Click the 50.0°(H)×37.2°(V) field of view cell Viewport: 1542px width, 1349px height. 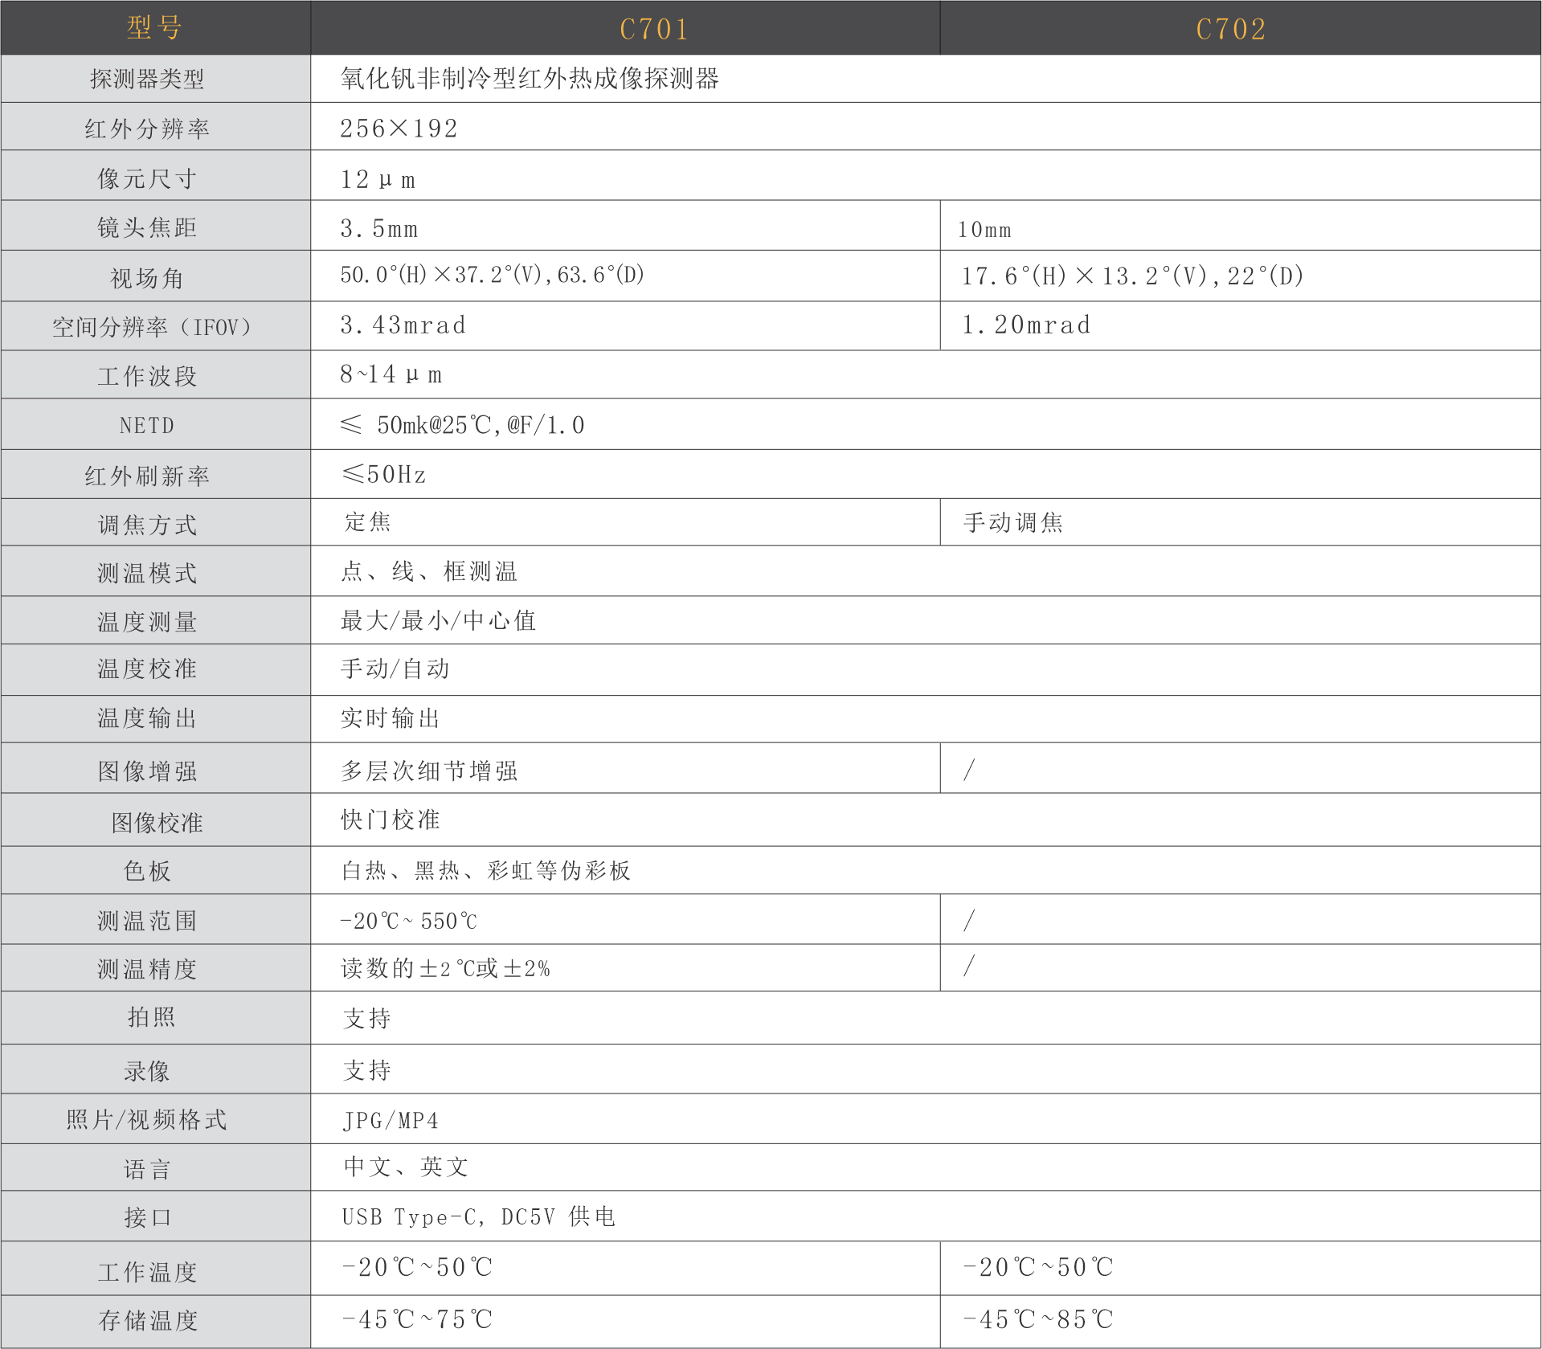[625, 276]
